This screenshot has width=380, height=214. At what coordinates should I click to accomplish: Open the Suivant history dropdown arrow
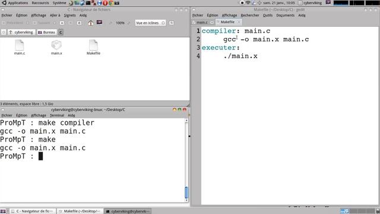tap(54, 23)
